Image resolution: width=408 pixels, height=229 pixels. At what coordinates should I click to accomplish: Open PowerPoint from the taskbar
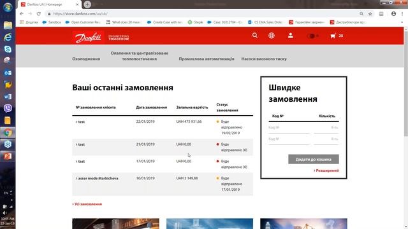tap(8, 156)
